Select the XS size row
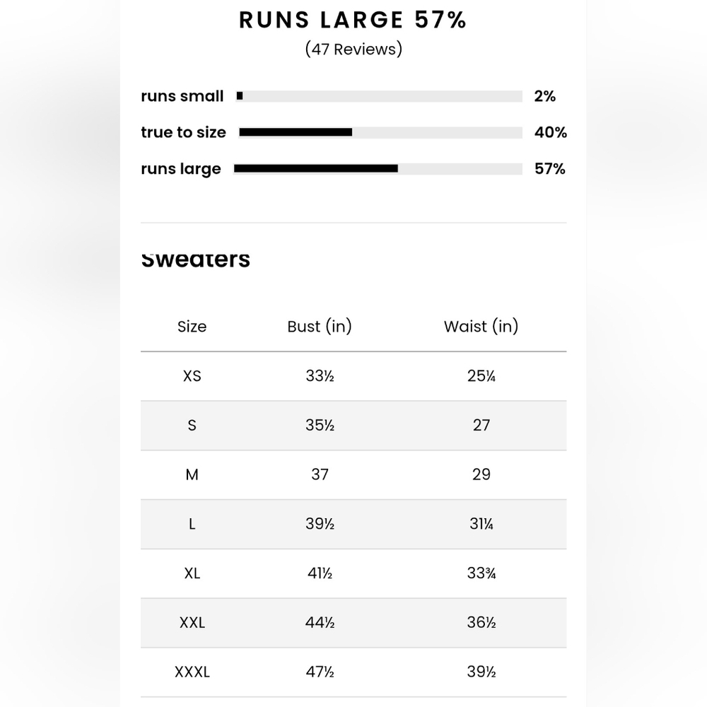The width and height of the screenshot is (707, 707). tap(353, 376)
